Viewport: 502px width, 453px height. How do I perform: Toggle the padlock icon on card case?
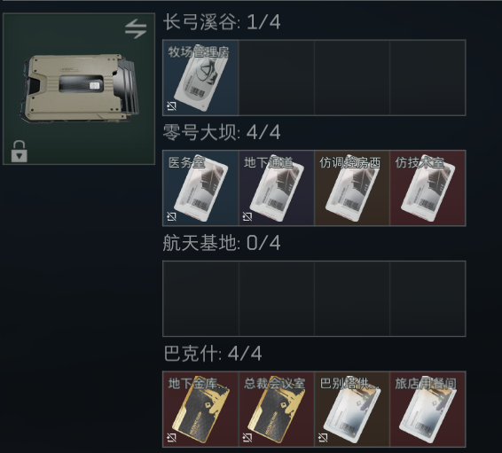coord(20,152)
